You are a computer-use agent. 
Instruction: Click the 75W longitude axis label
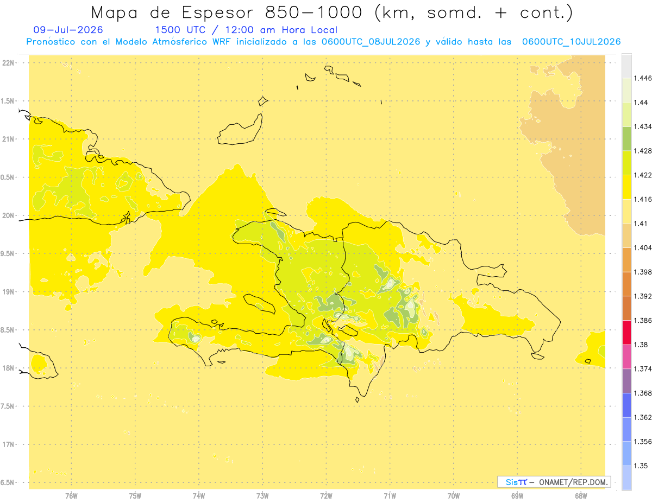click(x=135, y=496)
